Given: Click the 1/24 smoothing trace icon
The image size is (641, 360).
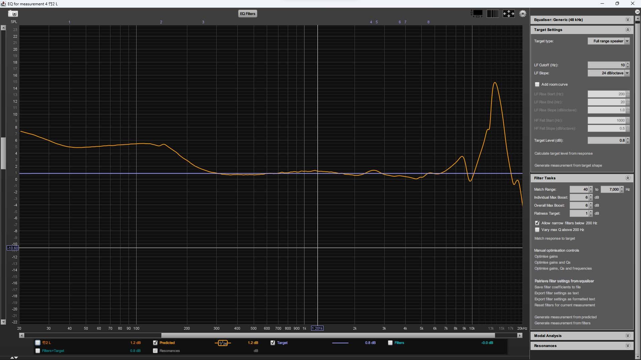Looking at the screenshot, I should (223, 343).
